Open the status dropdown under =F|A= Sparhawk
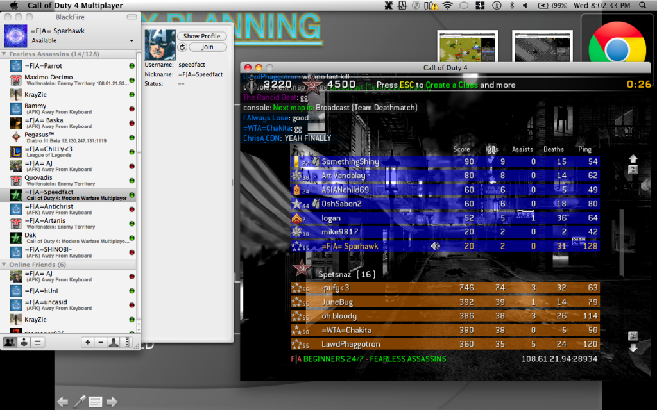This screenshot has width=657, height=410. point(132,41)
